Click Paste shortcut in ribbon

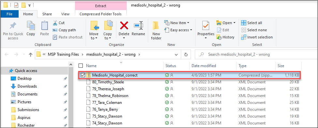pos(67,37)
